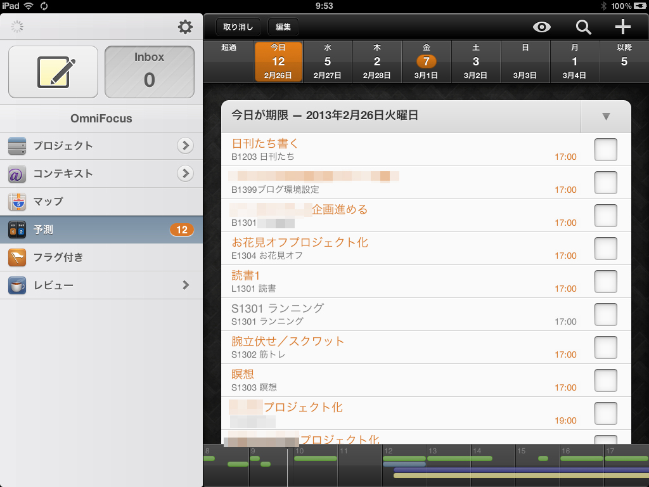This screenshot has height=487, width=649.
Task: Select the フラグ付き flagged icon item
Action: 17,257
